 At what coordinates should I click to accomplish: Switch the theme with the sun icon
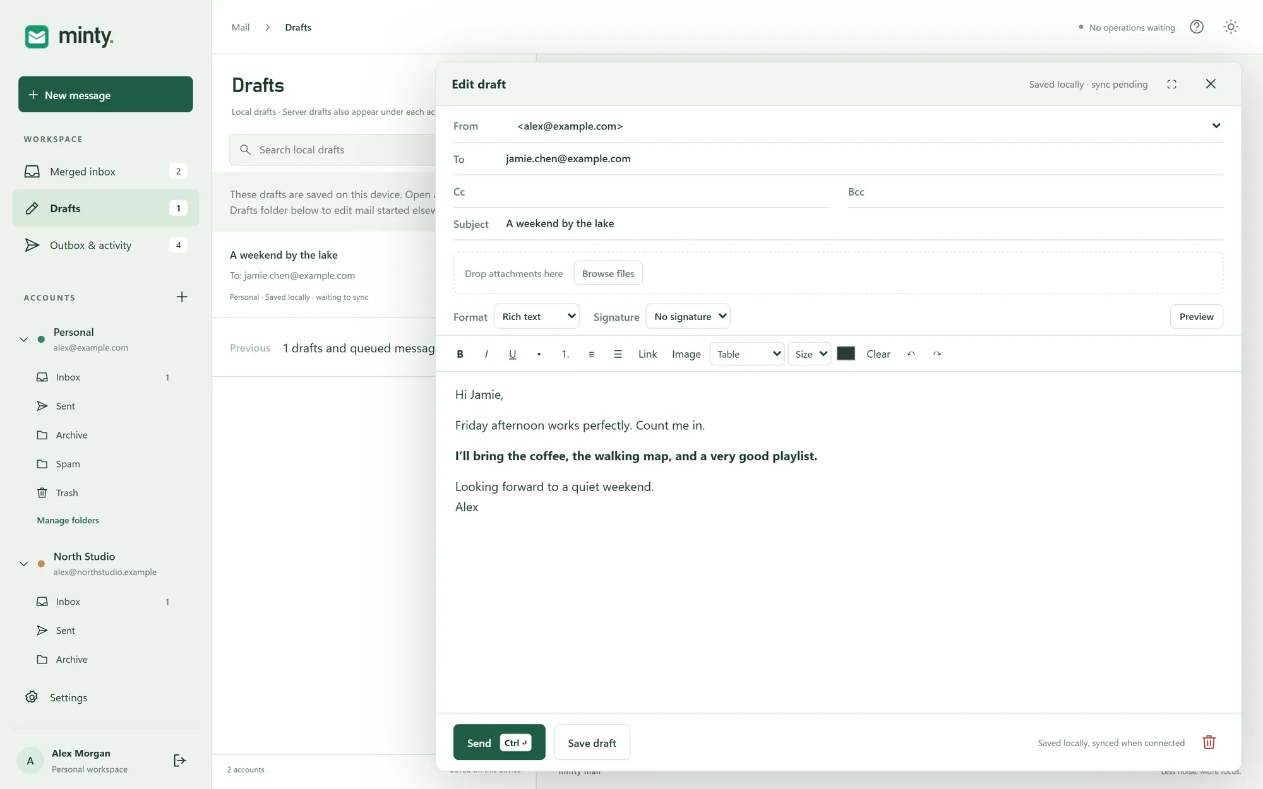click(1230, 27)
